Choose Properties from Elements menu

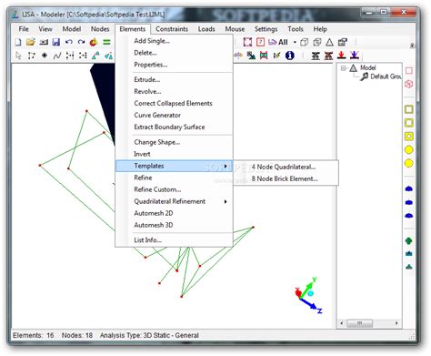[151, 65]
